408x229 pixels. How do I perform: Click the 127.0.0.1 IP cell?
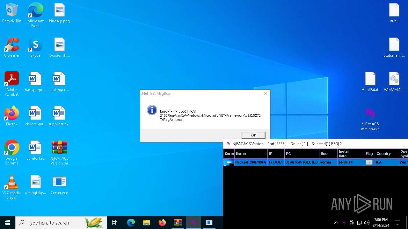tap(276, 162)
